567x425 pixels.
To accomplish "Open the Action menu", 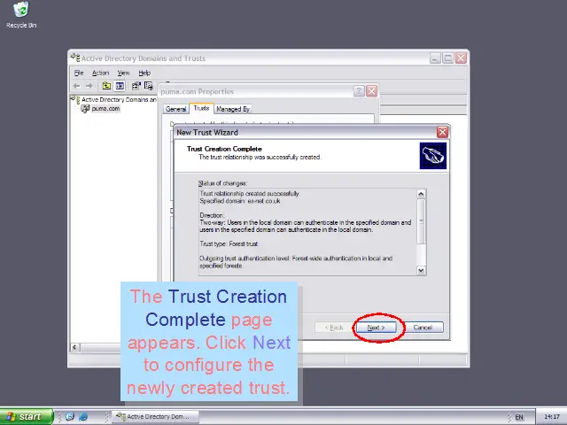I will pos(100,73).
